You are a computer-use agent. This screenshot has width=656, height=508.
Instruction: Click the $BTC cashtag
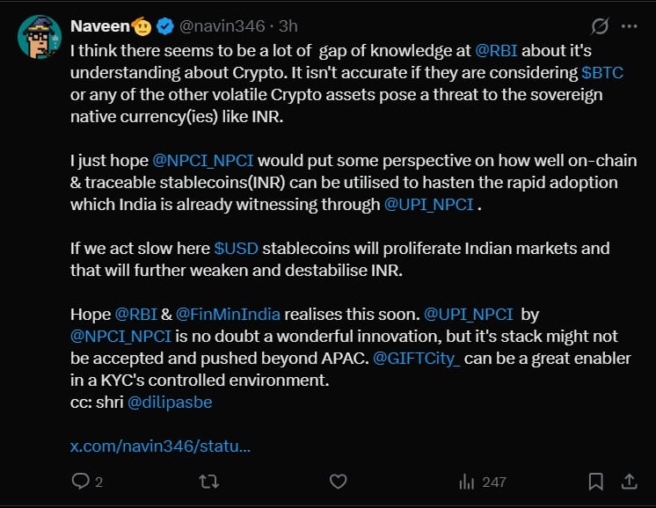tap(602, 72)
